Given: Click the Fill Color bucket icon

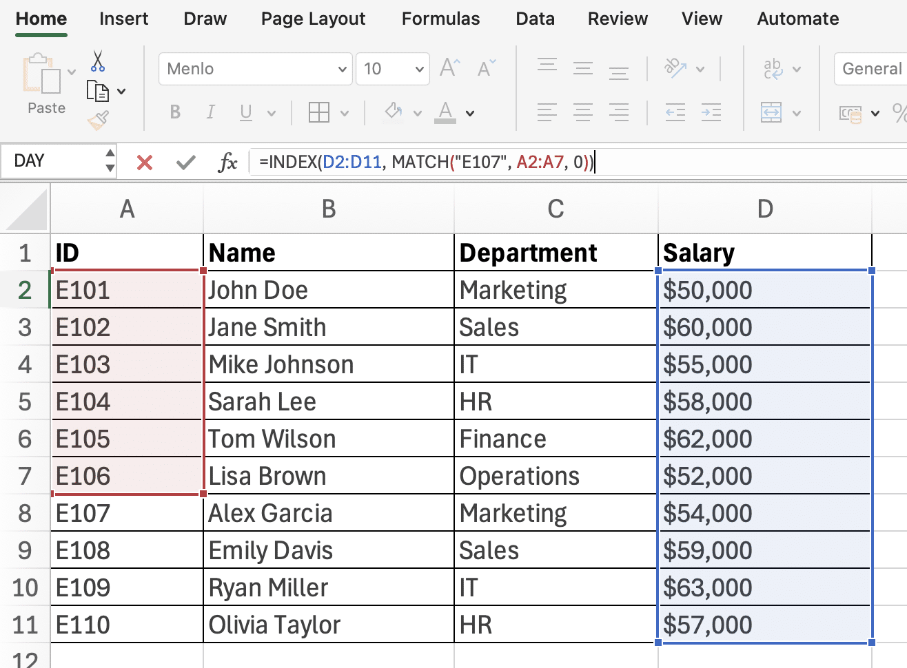Looking at the screenshot, I should pos(394,111).
